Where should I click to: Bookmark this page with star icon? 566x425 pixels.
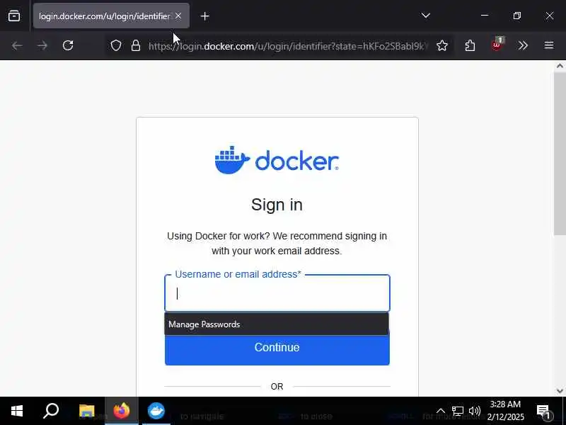pos(442,46)
